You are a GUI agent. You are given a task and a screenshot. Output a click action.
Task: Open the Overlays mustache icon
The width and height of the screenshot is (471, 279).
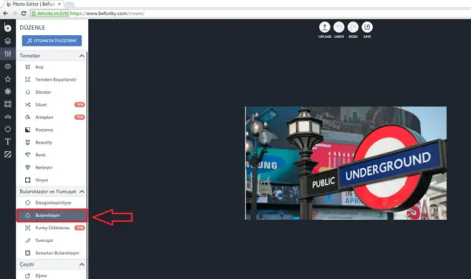click(8, 117)
